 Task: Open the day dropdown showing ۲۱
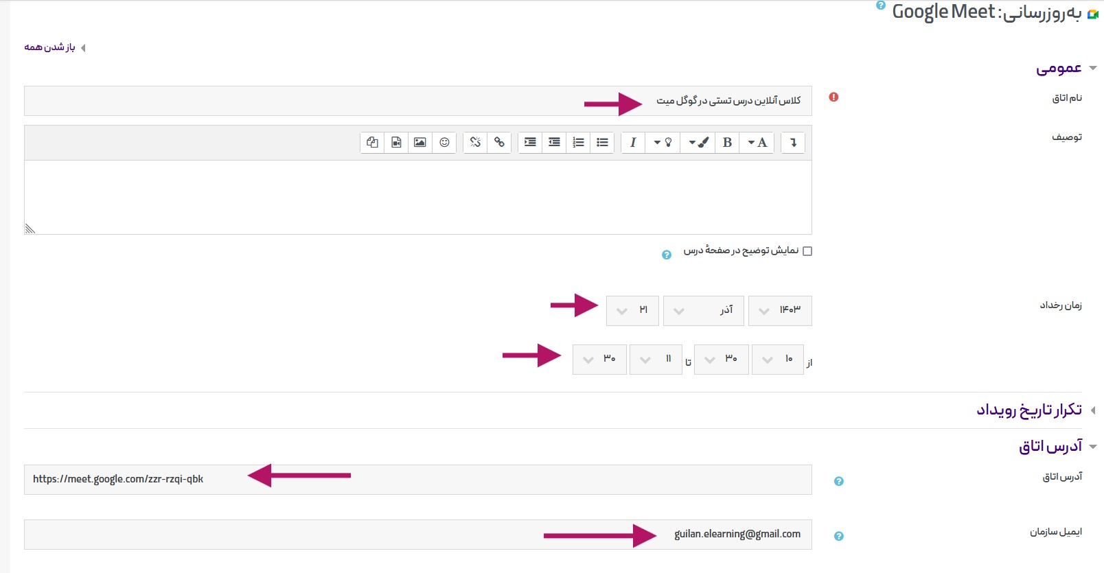[632, 311]
